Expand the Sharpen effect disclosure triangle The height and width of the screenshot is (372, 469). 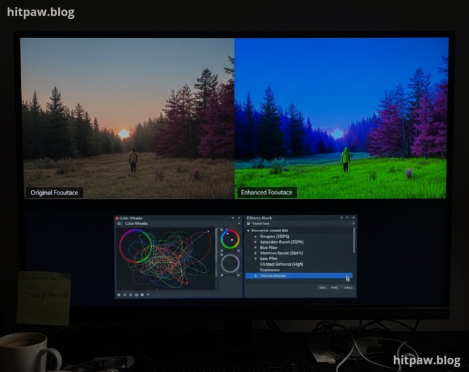[255, 236]
